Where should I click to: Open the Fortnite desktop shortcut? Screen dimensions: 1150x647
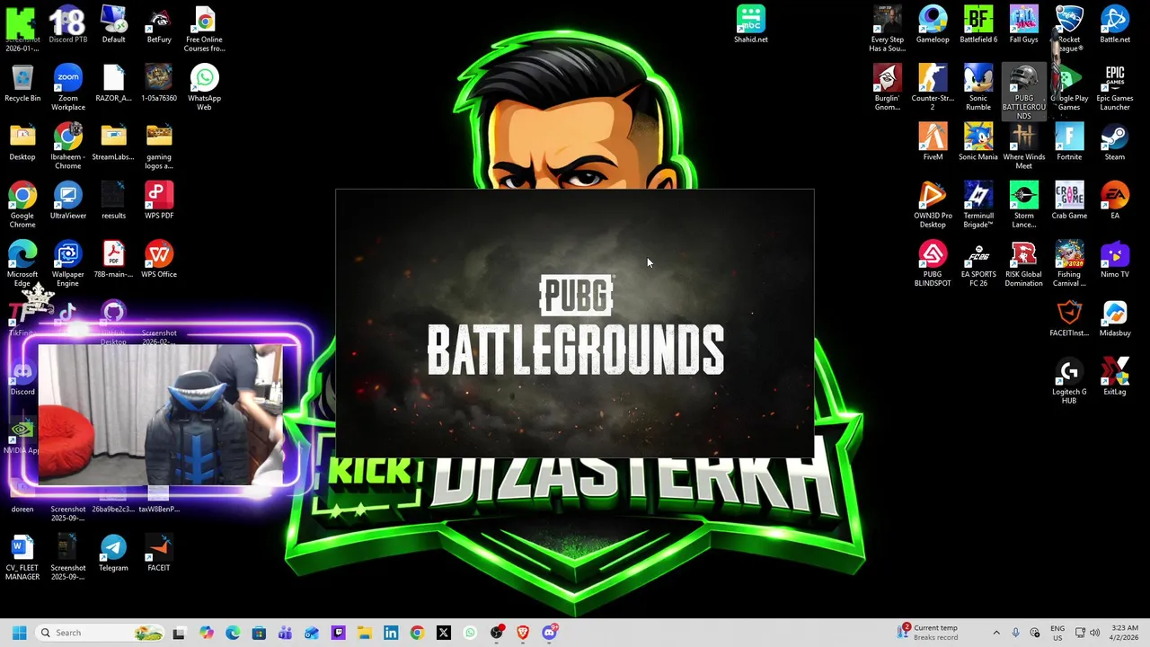[1069, 142]
